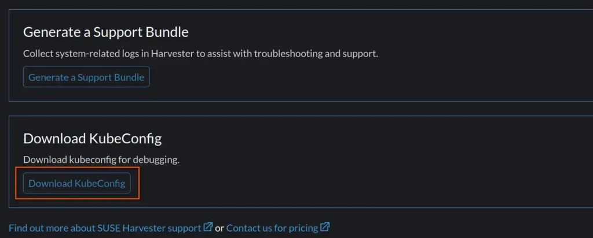Follow the Contact us for pricing link
This screenshot has height=238, width=593.
272,228
